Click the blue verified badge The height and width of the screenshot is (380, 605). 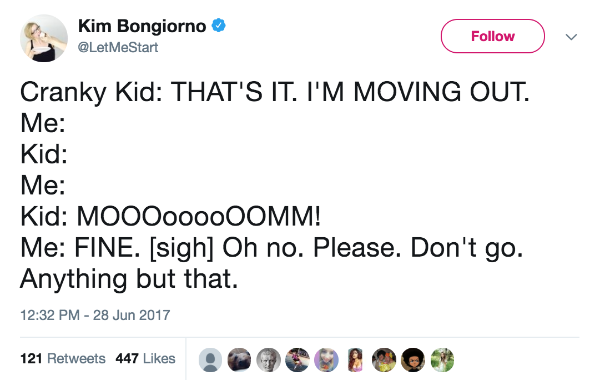click(219, 25)
